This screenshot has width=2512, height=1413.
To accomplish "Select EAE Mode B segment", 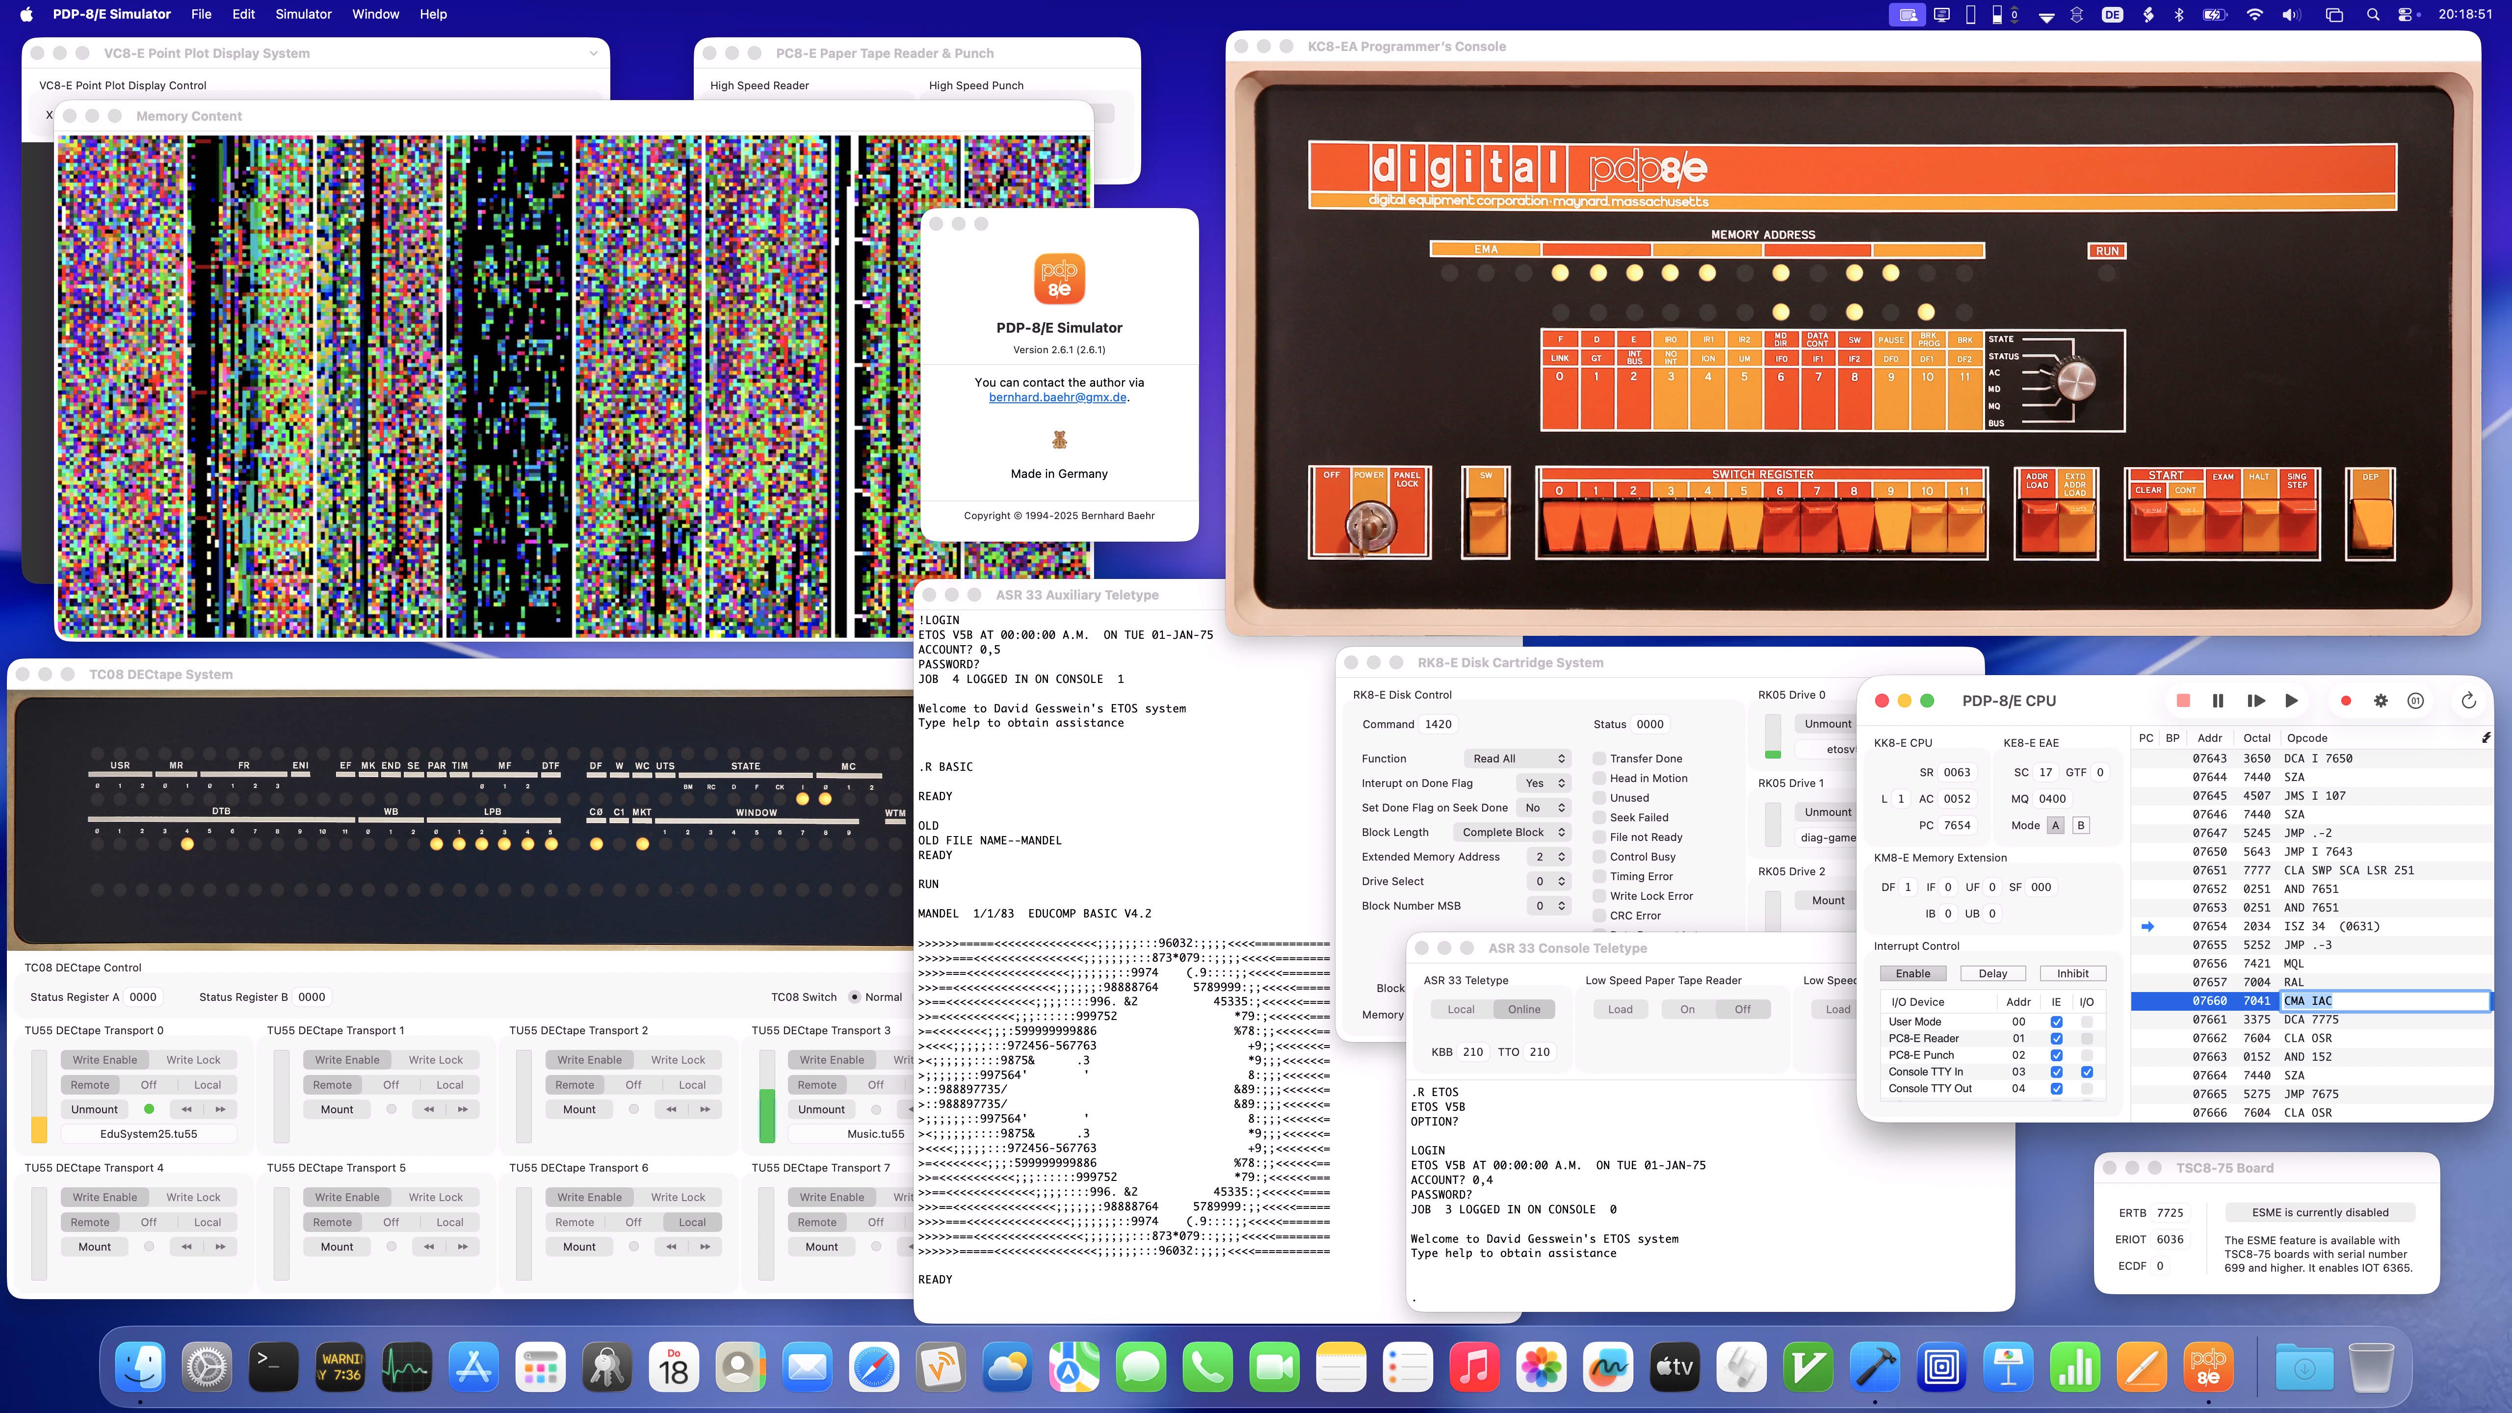I will (x=2080, y=825).
